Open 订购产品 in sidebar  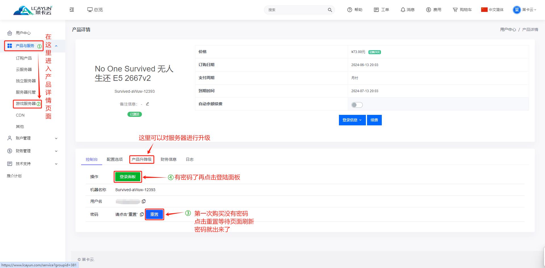(24, 58)
